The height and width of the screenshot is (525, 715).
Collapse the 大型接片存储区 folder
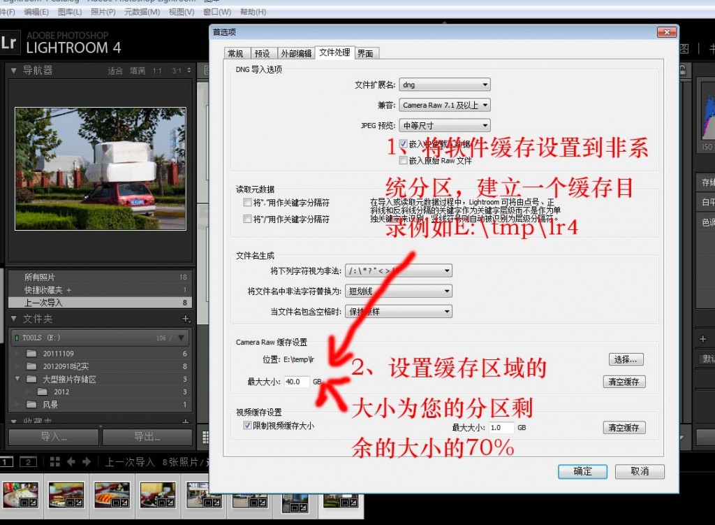[17, 378]
